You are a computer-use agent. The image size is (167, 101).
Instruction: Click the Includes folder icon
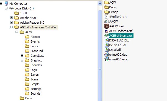[x=27, y=65]
